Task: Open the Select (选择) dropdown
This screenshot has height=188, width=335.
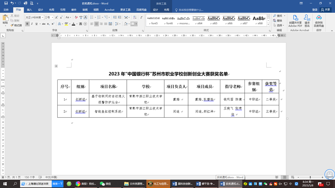Action: tap(279, 25)
